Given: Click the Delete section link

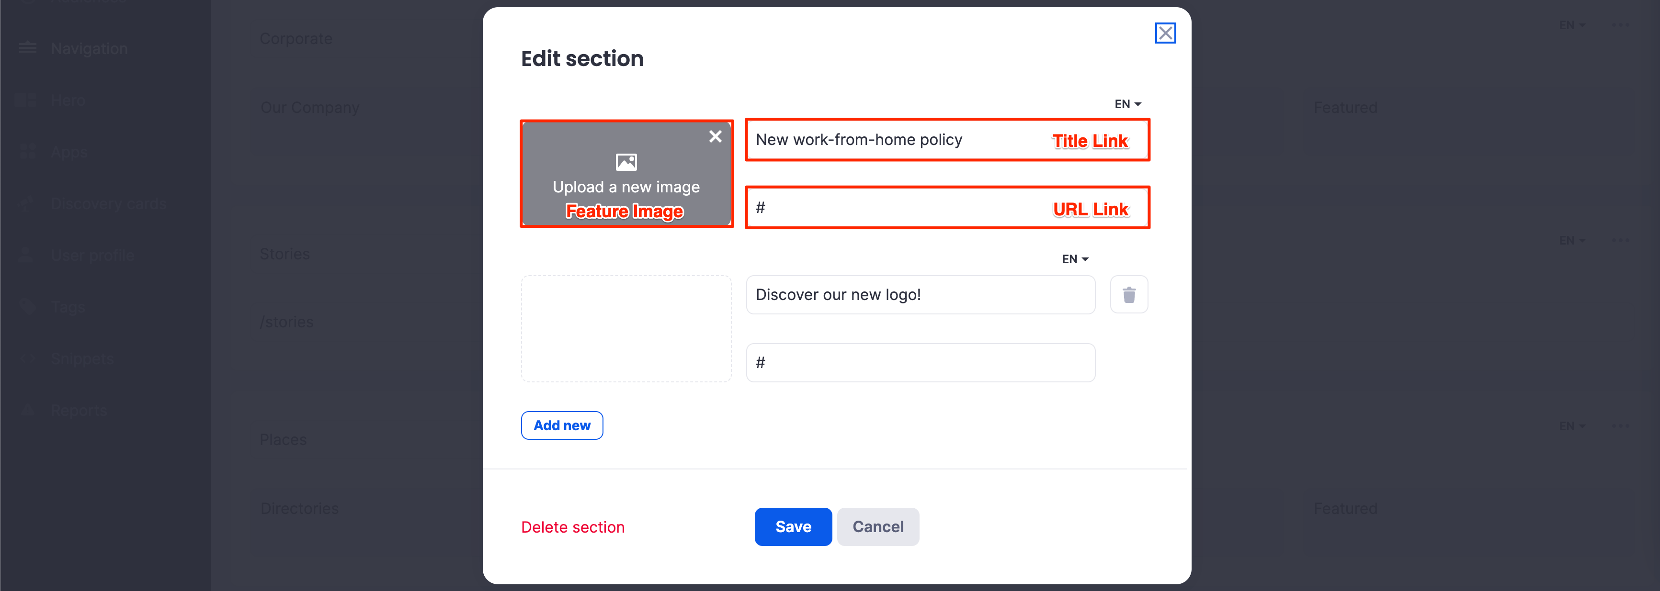Looking at the screenshot, I should click(x=572, y=527).
